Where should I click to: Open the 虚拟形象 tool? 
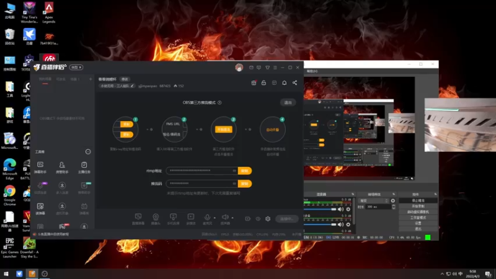[62, 208]
